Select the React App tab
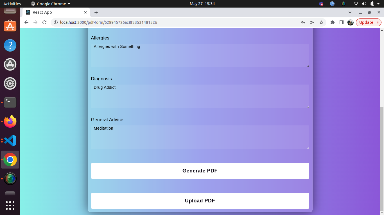384x215 pixels. [56, 12]
